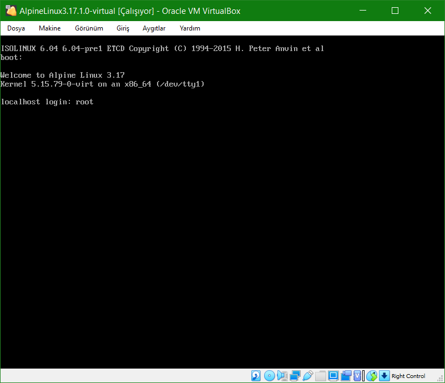Click the audio speaker status icon

coord(282,376)
